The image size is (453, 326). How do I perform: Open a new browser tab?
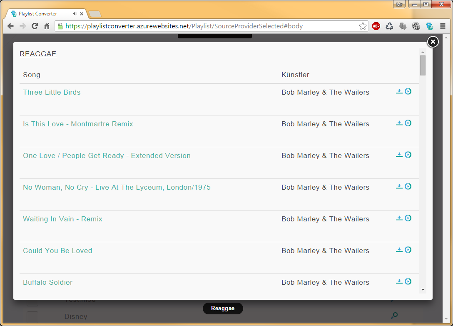click(x=95, y=14)
